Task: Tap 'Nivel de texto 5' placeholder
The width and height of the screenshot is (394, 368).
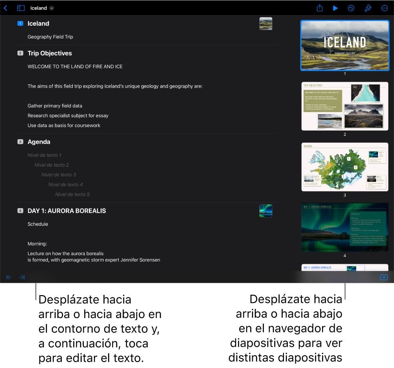Action: point(72,194)
